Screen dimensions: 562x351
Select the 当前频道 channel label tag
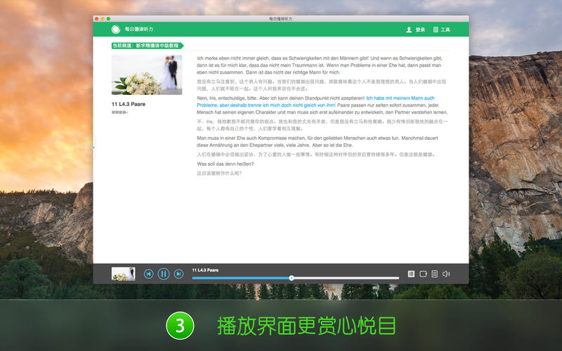(x=147, y=46)
